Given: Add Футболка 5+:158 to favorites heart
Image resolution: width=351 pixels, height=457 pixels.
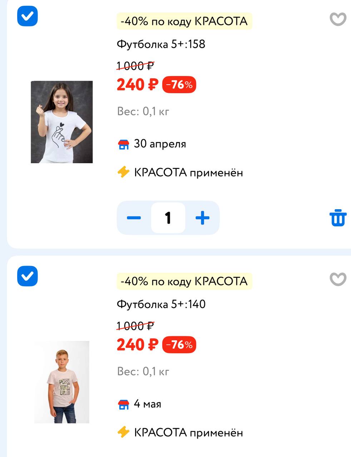Looking at the screenshot, I should tap(338, 19).
